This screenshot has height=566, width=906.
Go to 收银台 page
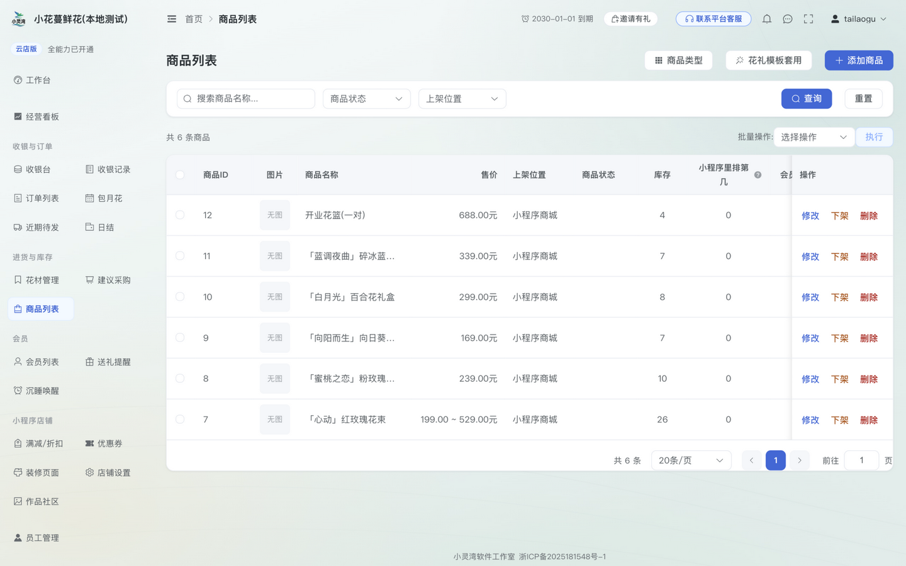pos(32,169)
